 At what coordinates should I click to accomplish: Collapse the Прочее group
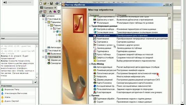click(x=90, y=95)
